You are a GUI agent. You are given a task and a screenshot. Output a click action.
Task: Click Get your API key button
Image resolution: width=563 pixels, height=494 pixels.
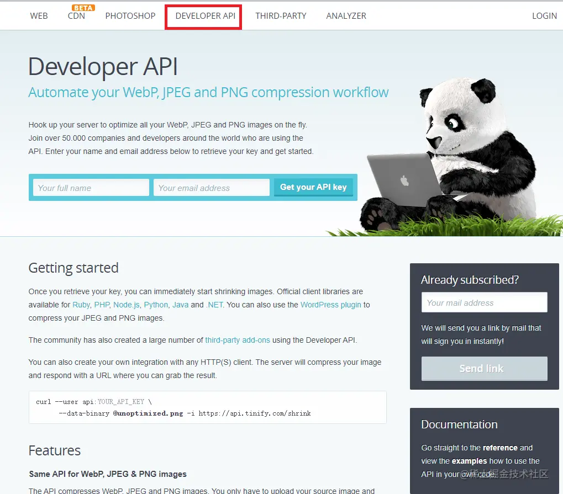(313, 187)
